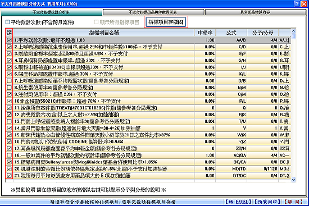Check the box for item 13 門診上呼吸道感染
Screen dimensions: 309x206
click(x=9, y=121)
